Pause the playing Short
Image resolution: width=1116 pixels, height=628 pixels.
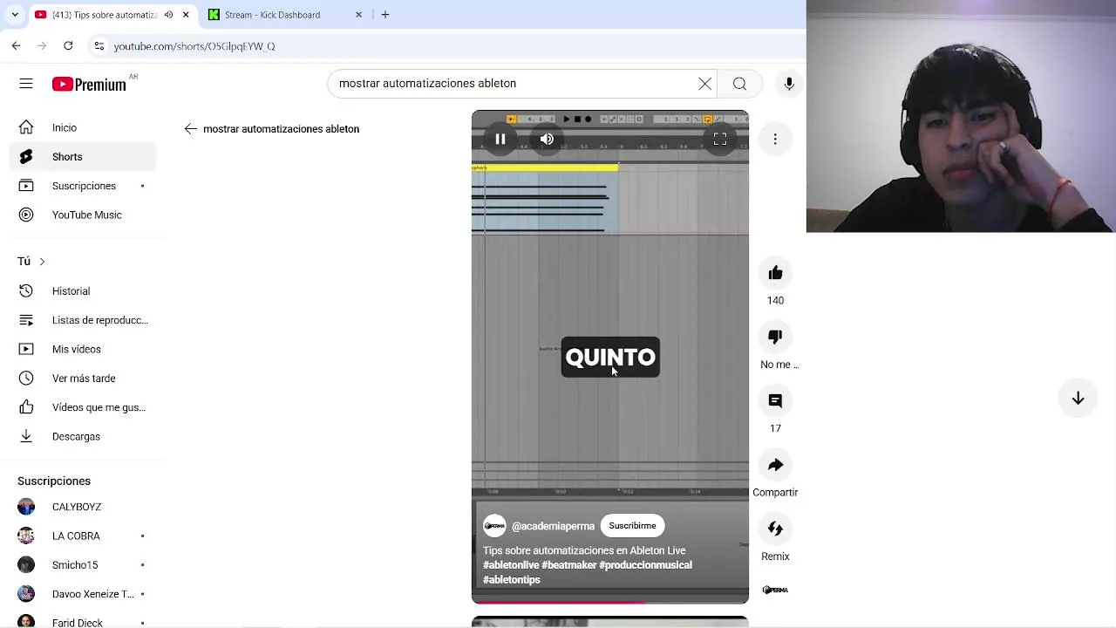click(x=500, y=139)
